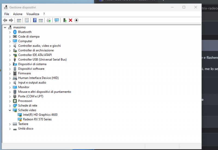Uninstall device with the red X icon

point(71,20)
